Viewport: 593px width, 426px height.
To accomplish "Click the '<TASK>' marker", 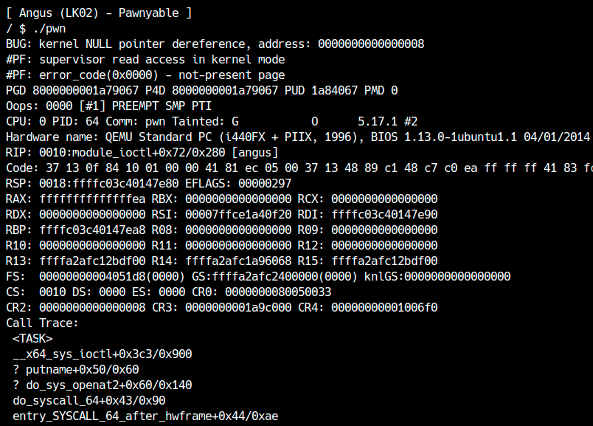I will (x=32, y=338).
